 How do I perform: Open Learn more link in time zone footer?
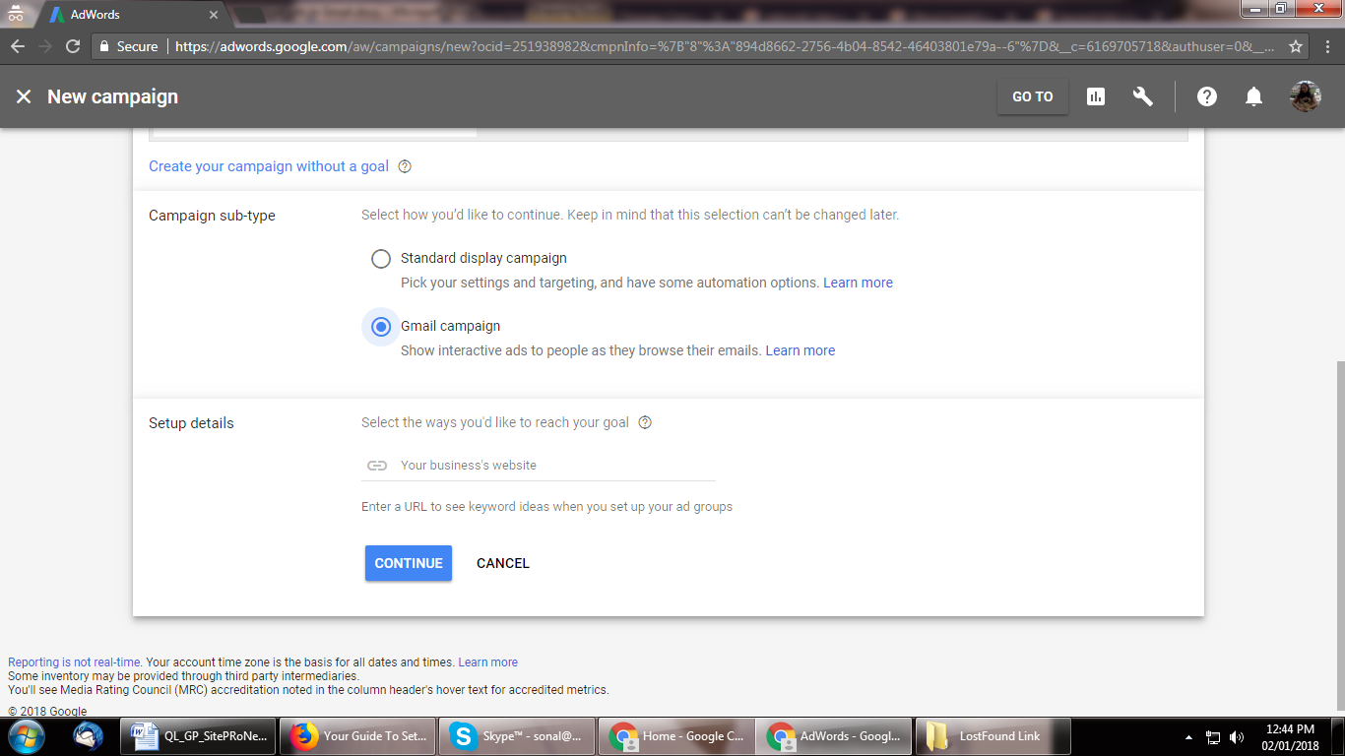(488, 662)
